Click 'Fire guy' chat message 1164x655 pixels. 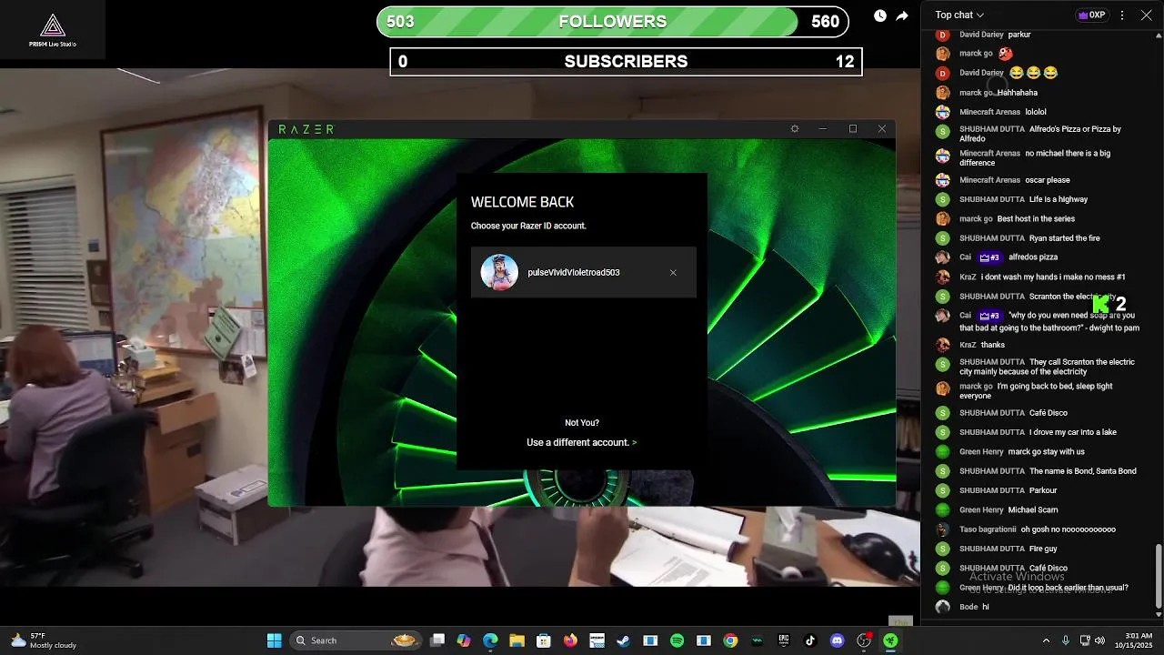(1043, 549)
